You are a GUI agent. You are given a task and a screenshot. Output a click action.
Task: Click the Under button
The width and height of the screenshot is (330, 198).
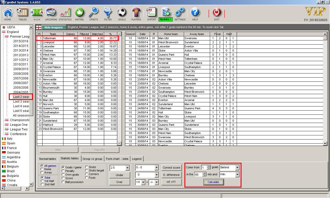pyautogui.click(x=119, y=175)
